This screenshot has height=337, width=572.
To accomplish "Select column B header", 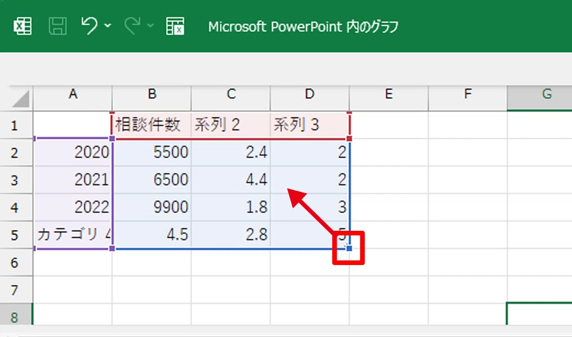I will point(152,98).
